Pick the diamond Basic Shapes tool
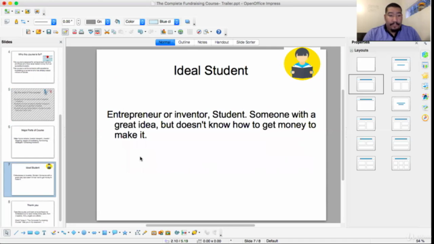 tap(74, 233)
